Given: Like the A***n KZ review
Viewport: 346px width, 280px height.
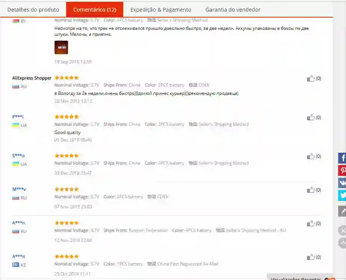Looking at the screenshot, I should click(x=311, y=257).
